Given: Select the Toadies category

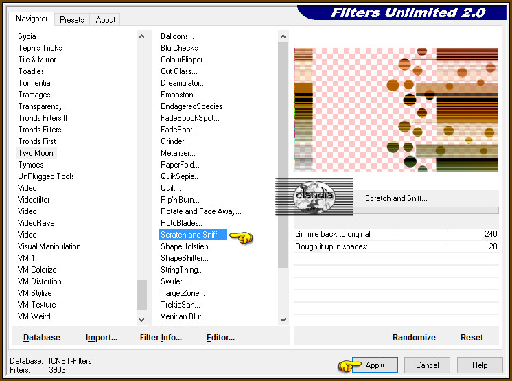Looking at the screenshot, I should coord(31,71).
